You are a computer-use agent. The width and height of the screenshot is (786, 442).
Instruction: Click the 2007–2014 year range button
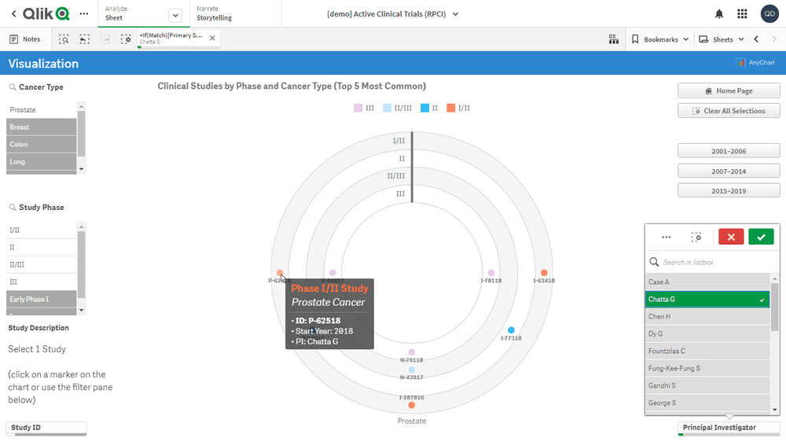pyautogui.click(x=729, y=171)
